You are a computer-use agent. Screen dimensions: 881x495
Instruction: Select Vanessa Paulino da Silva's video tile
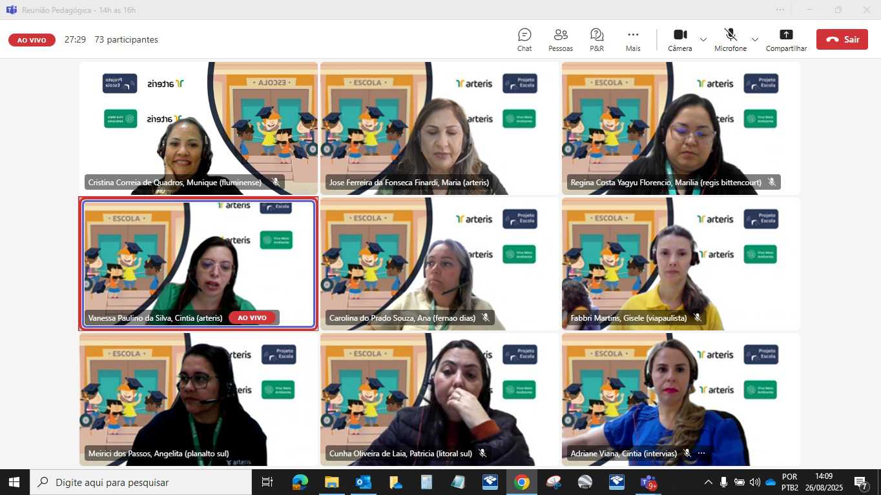[198, 258]
